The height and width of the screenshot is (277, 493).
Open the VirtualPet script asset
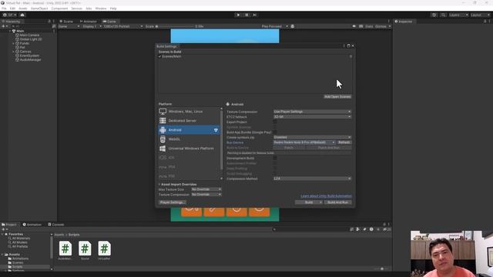point(105,249)
